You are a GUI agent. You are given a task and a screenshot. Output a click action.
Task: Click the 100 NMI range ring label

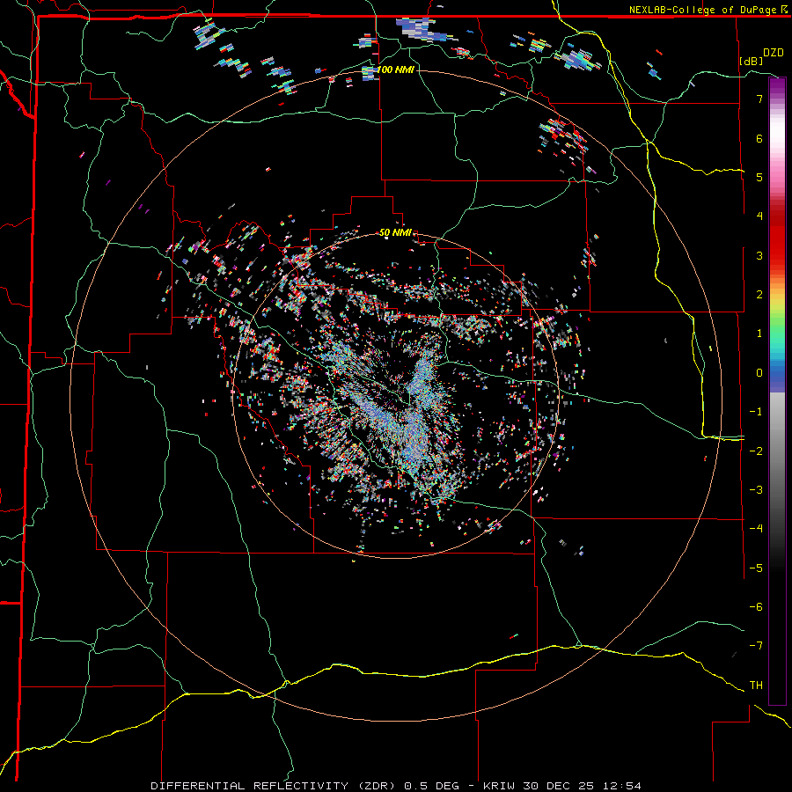pyautogui.click(x=395, y=70)
